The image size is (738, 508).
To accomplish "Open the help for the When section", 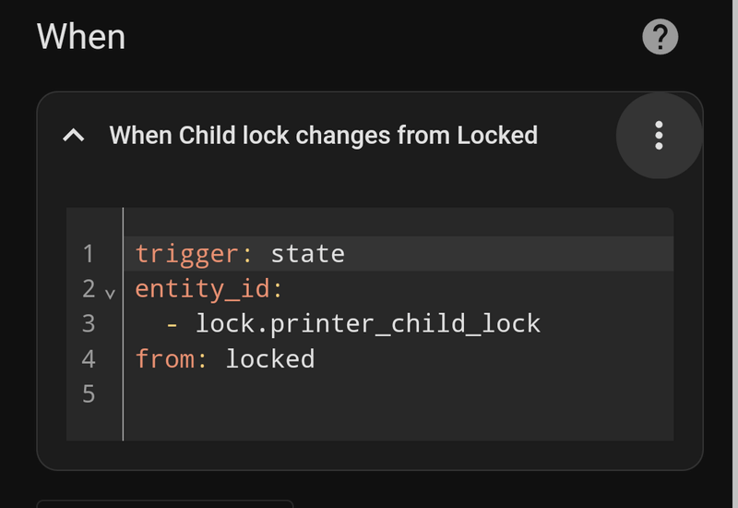I will point(660,38).
